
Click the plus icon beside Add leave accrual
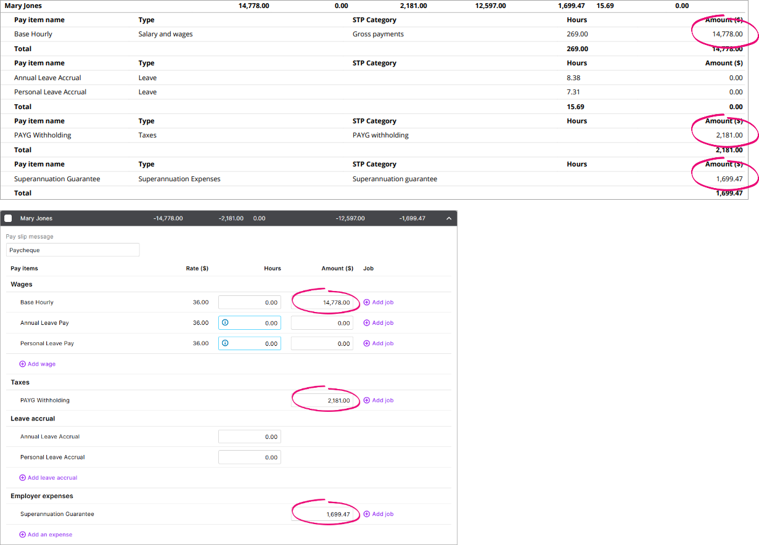[23, 478]
